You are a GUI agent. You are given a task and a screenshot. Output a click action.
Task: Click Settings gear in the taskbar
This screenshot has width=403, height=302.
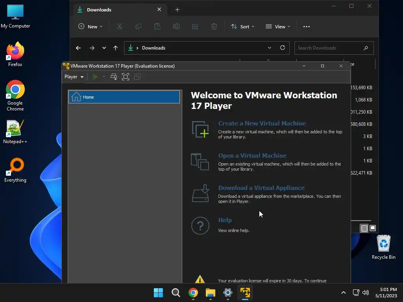point(228,293)
